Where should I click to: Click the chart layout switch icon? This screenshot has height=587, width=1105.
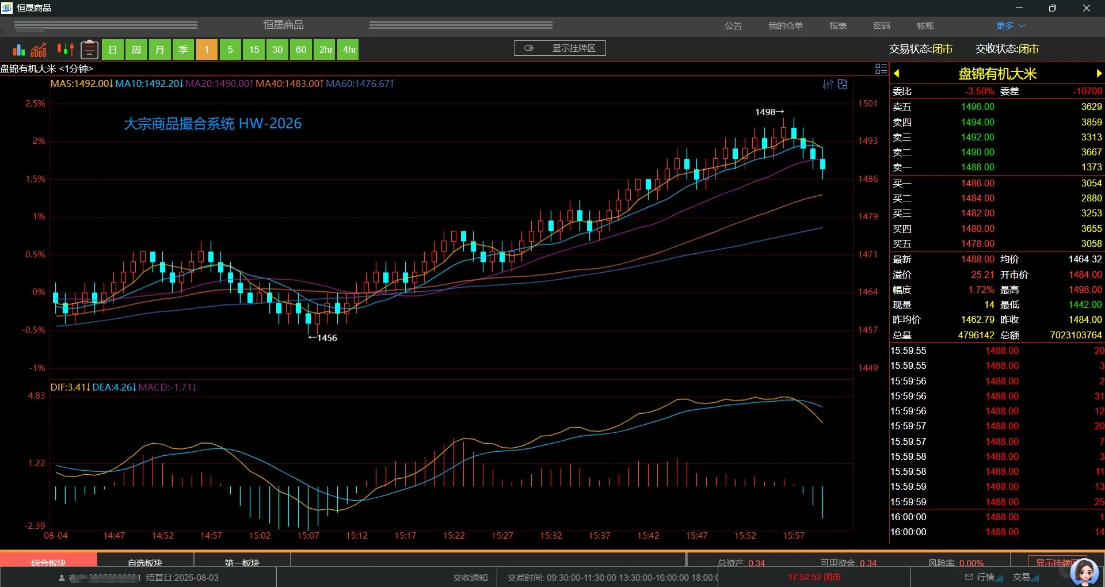(x=843, y=85)
